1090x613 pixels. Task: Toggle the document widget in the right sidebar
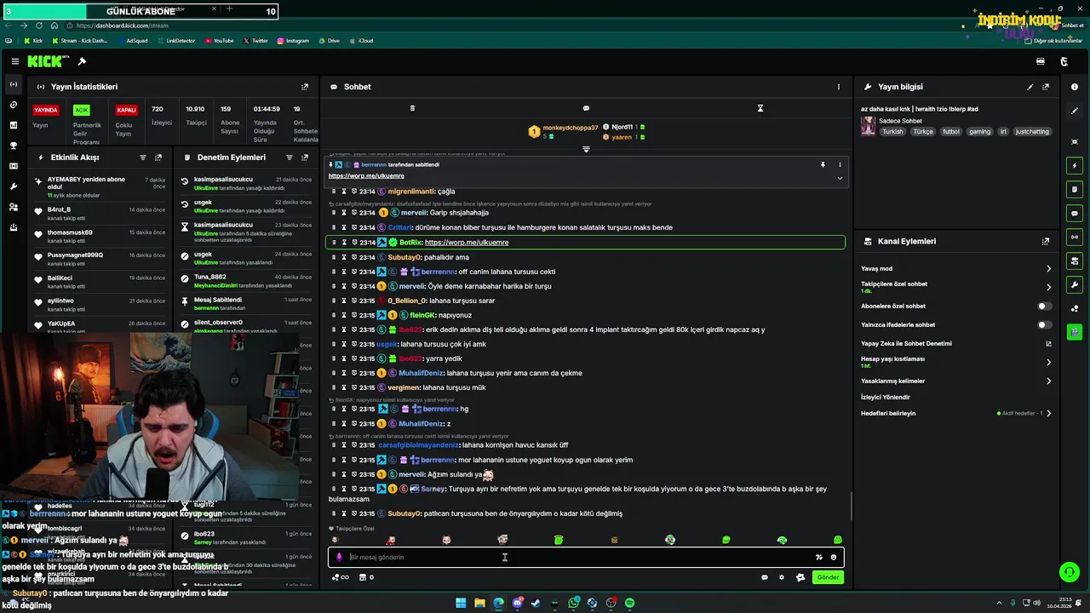tap(1075, 189)
